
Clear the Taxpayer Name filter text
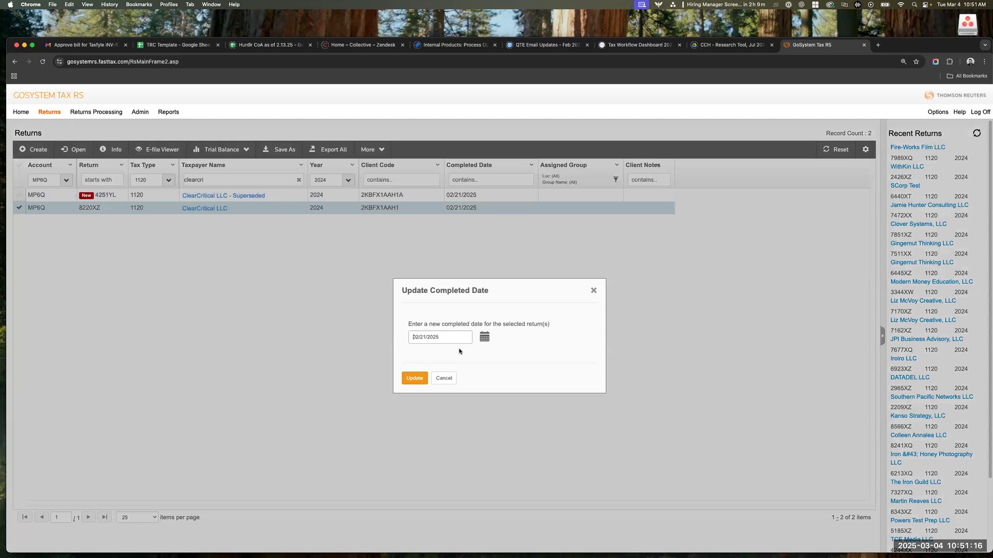(x=298, y=180)
